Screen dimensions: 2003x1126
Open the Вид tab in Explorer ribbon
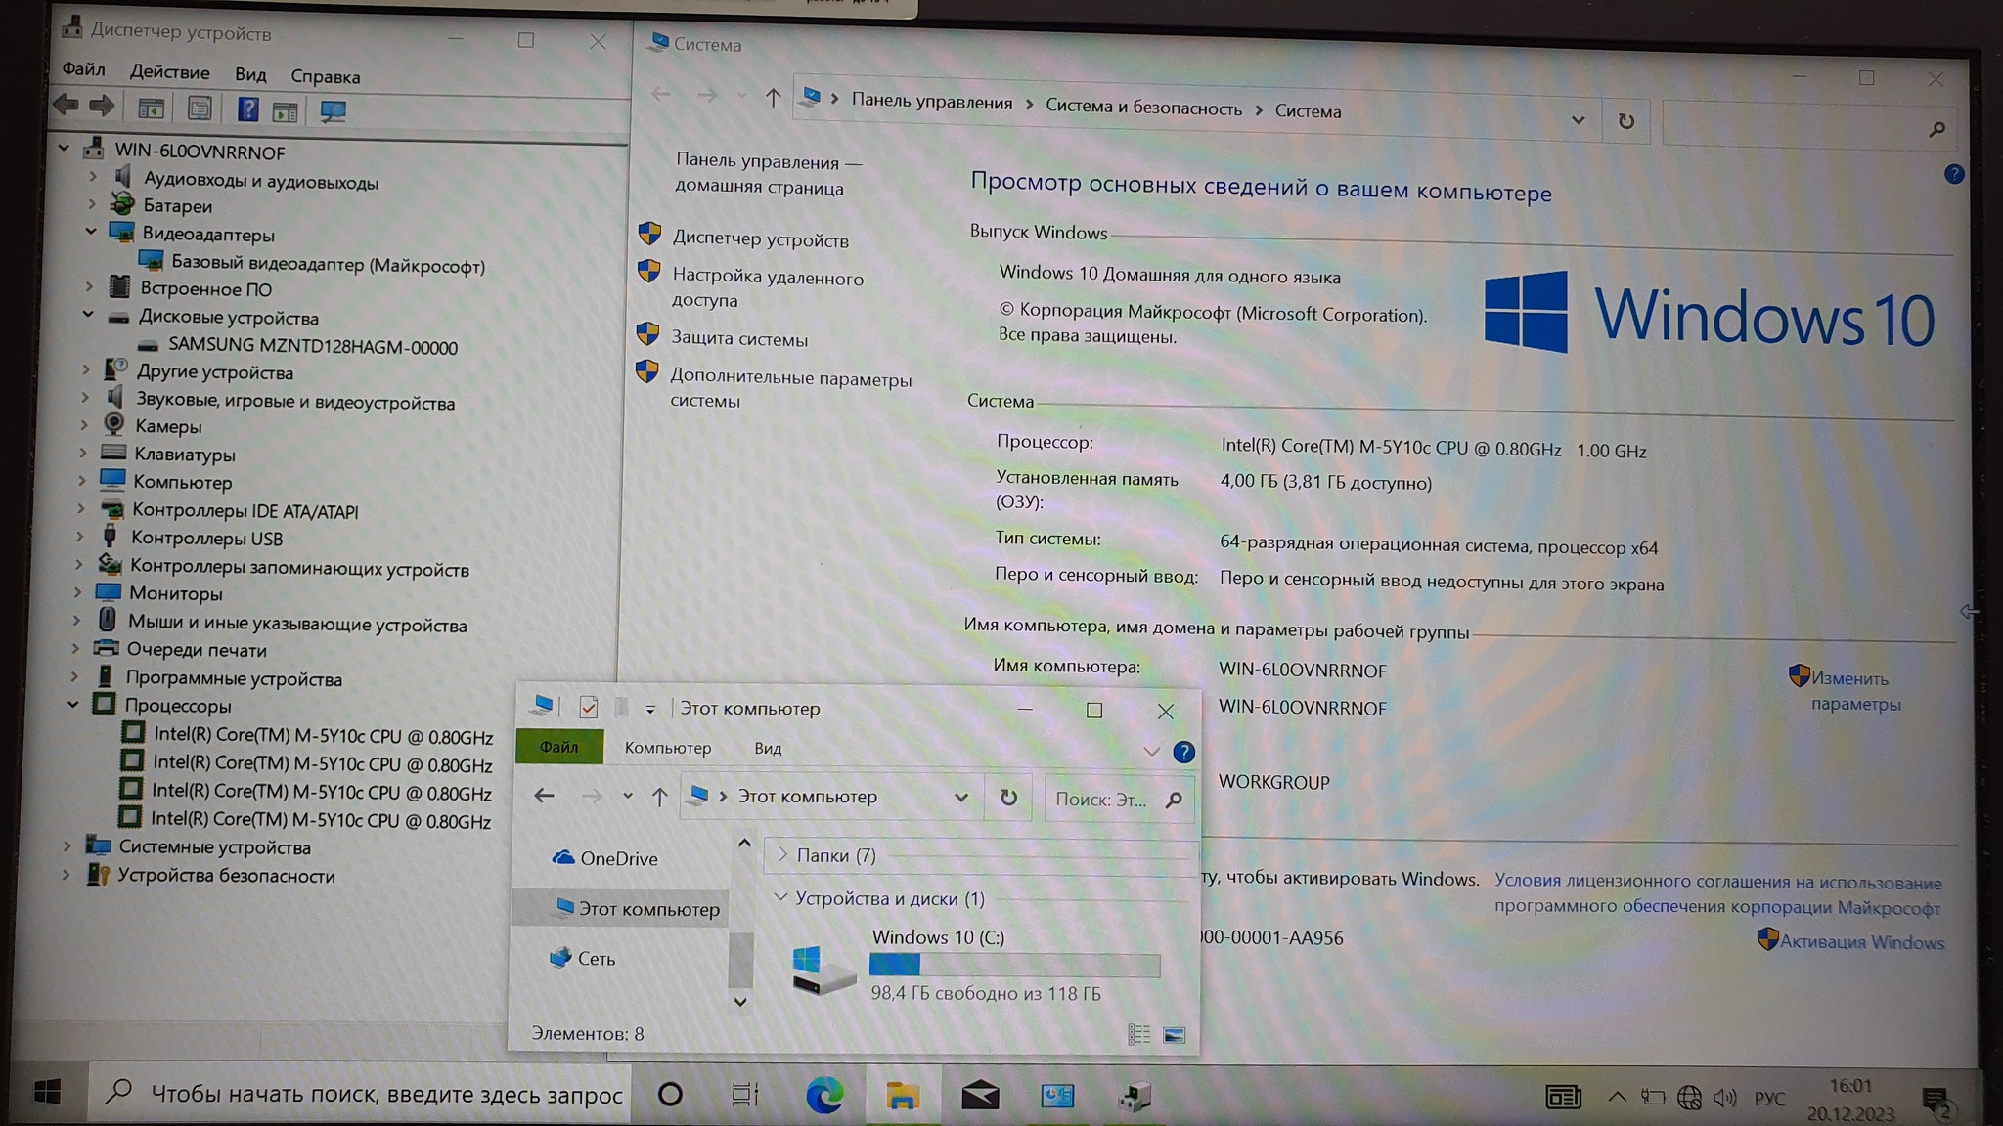768,748
